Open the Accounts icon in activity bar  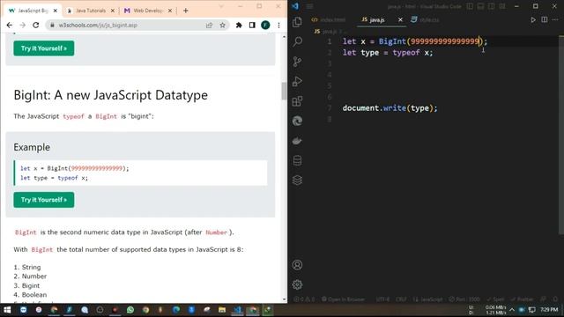297,265
